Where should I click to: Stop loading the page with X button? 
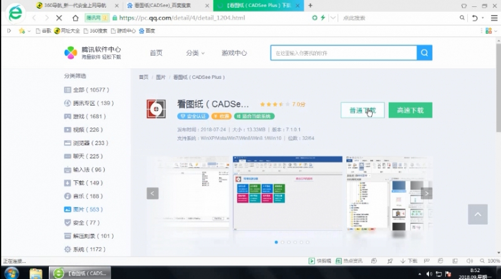tap(59, 18)
